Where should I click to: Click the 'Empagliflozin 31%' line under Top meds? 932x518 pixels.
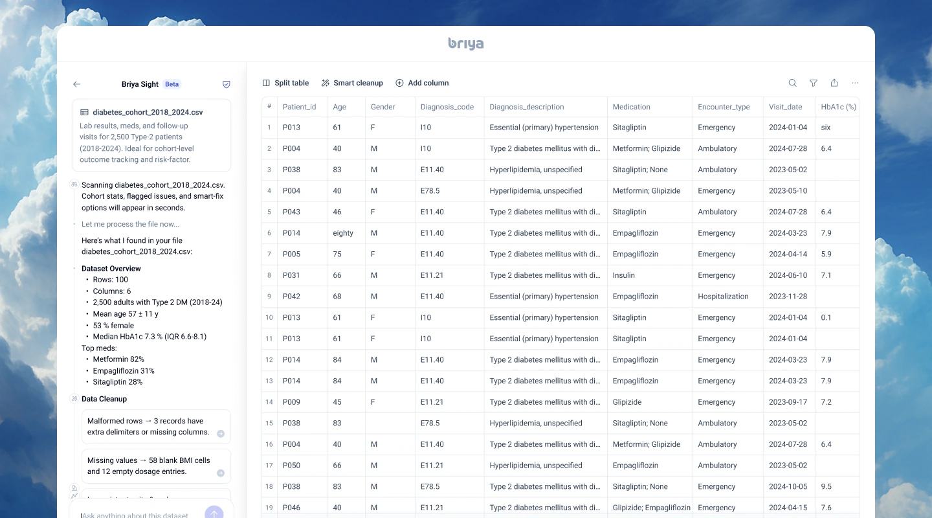pos(124,371)
